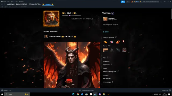The width and height of the screenshot is (172, 96).
Task: Open notifications with the bell icon
Action: 128,2
